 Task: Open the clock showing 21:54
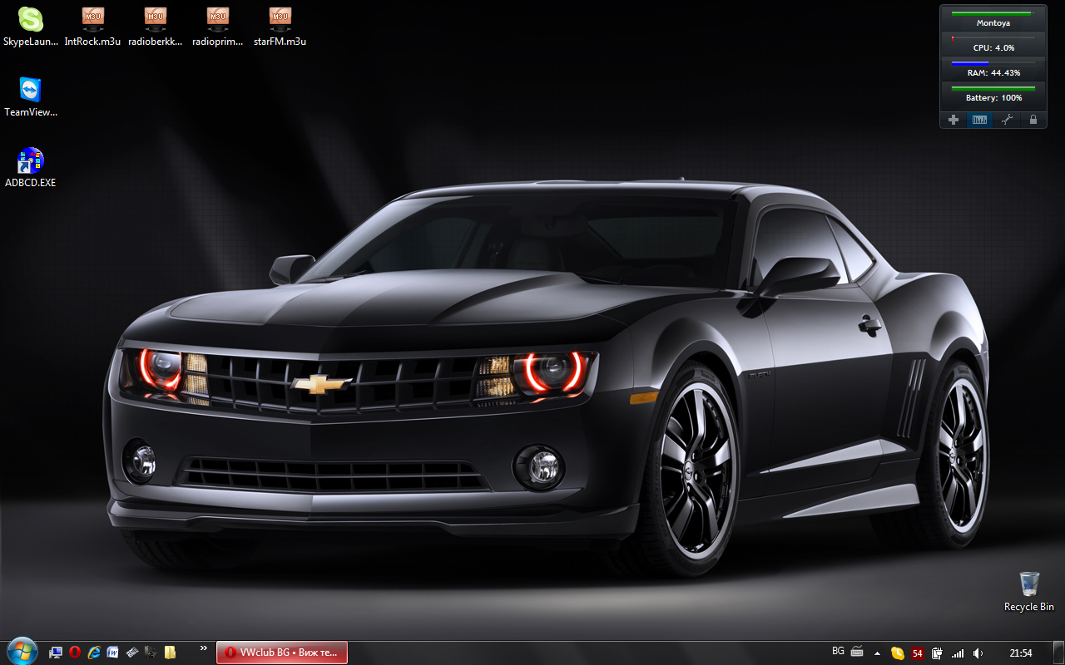1021,653
